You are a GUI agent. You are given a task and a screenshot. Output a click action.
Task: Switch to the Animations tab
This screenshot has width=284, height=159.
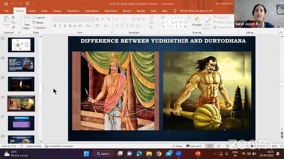tap(92, 11)
